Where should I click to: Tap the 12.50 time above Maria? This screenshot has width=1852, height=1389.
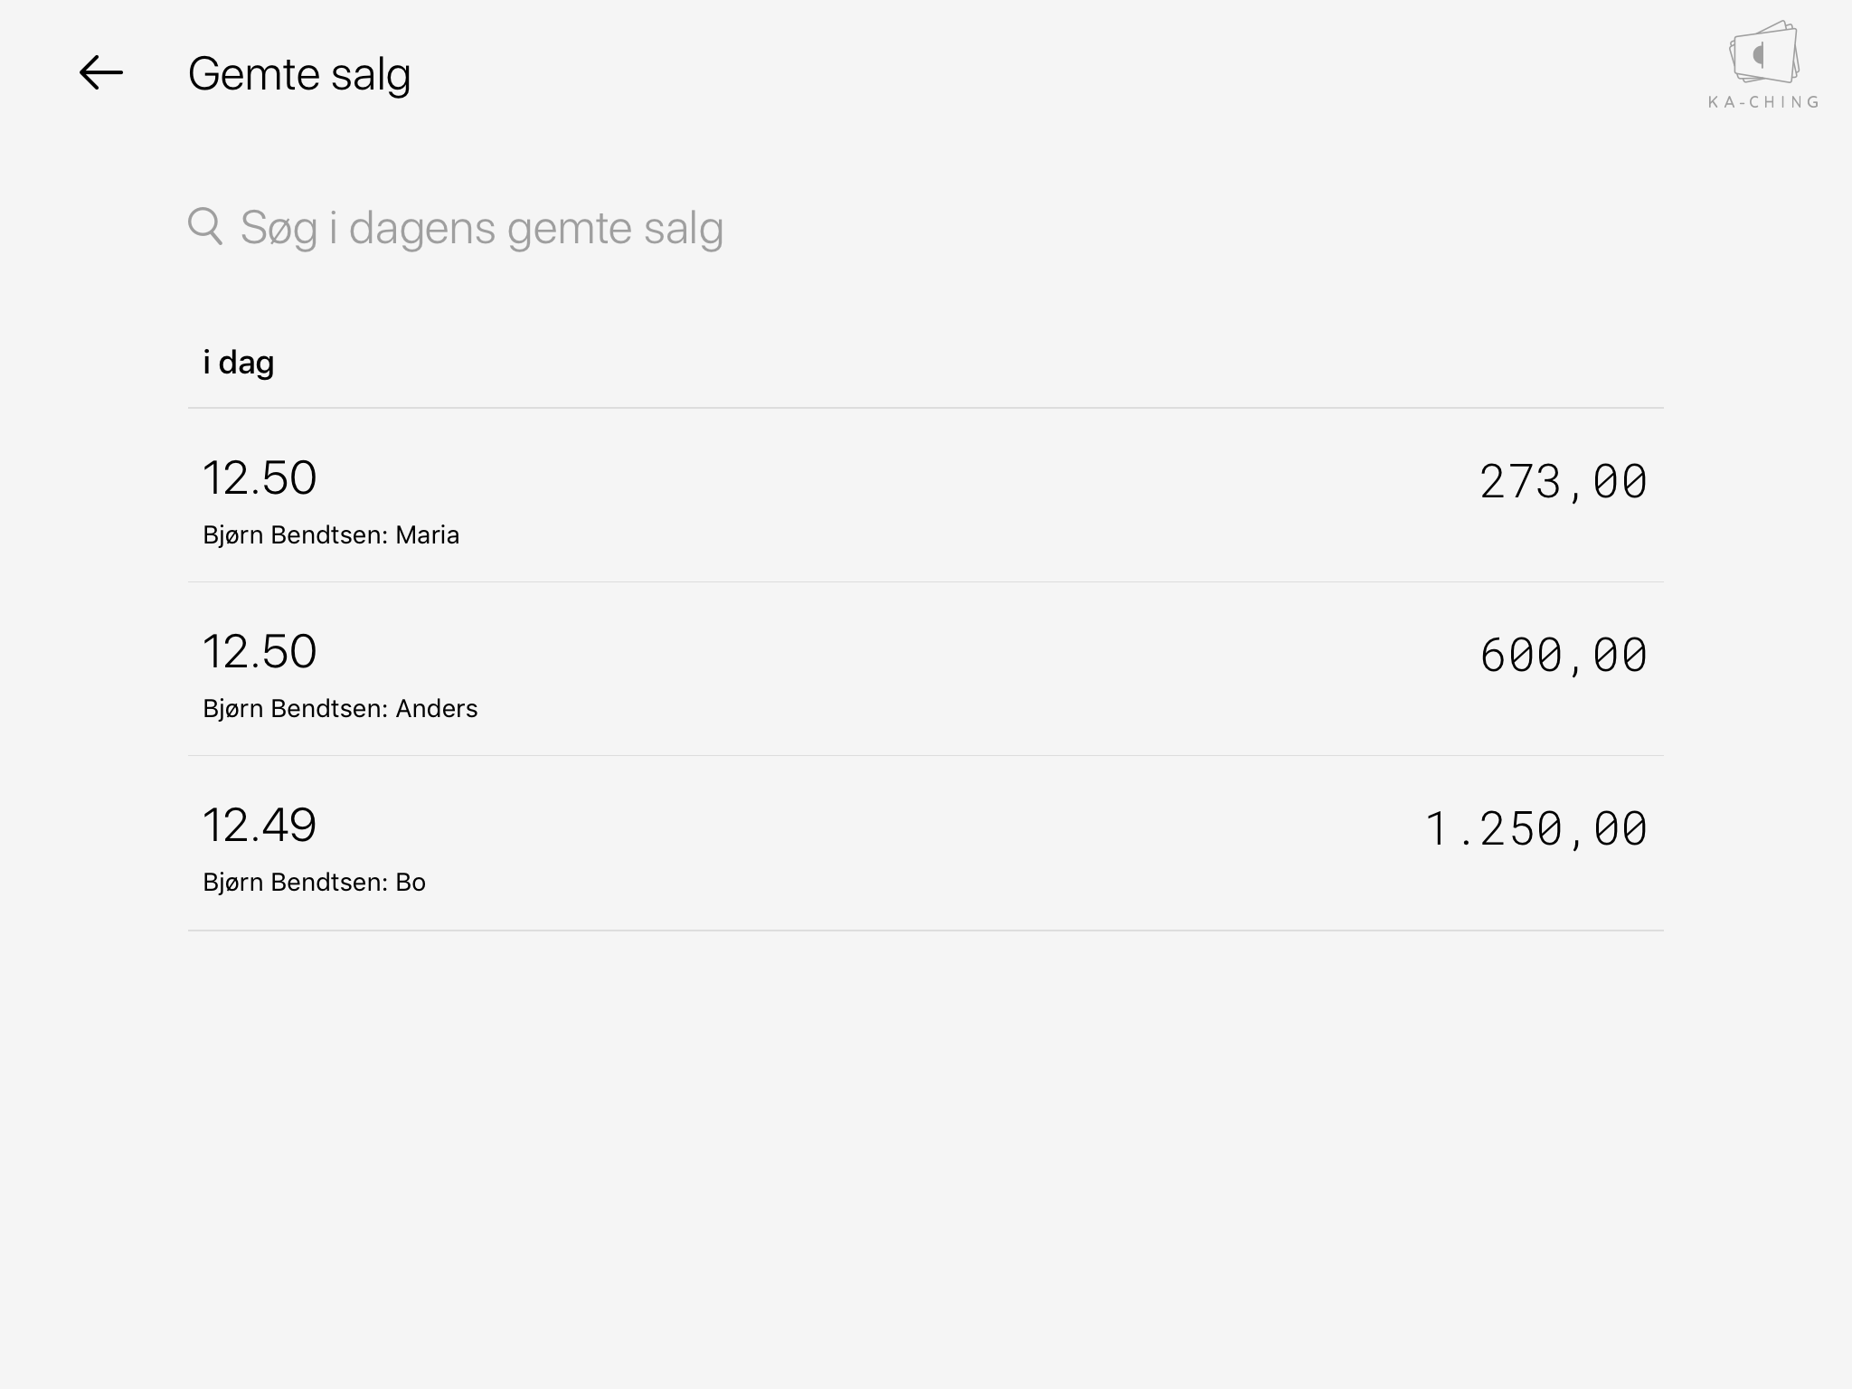pyautogui.click(x=260, y=478)
